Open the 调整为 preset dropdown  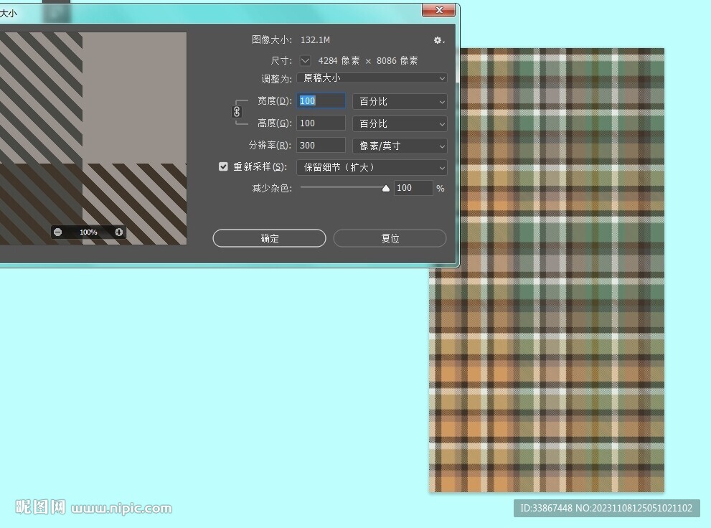pyautogui.click(x=372, y=78)
